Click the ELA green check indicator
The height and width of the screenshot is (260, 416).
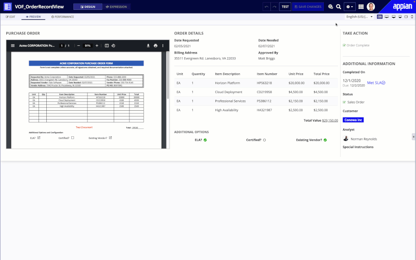pos(205,140)
